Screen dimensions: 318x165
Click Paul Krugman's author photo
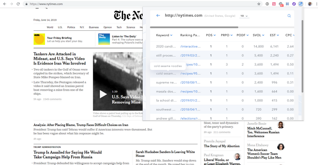[237, 156]
